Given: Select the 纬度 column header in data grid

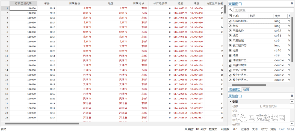Looking at the screenshot, I should click(196, 3).
